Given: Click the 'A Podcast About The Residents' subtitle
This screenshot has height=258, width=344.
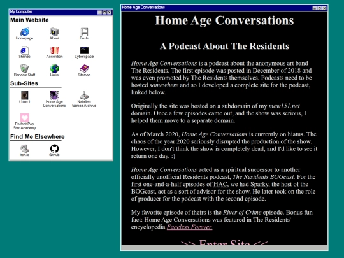Looking at the screenshot, I should 224,46.
